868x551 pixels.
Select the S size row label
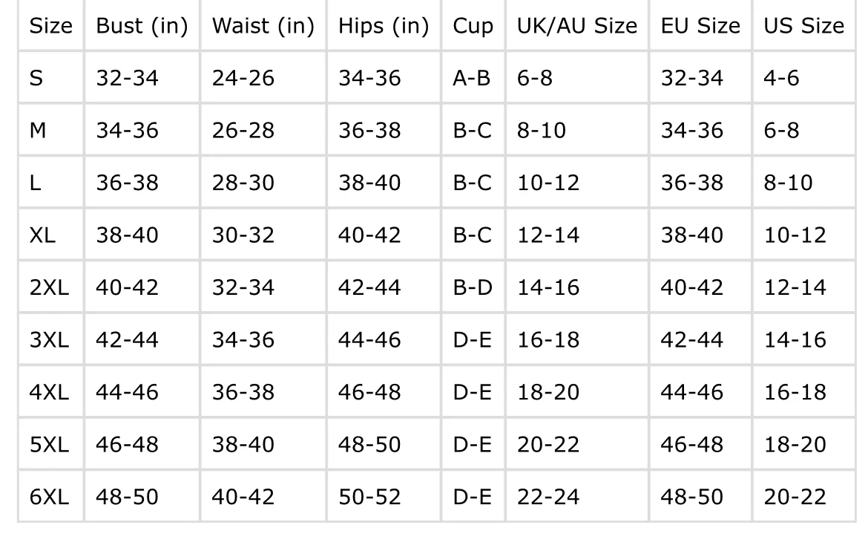click(36, 78)
